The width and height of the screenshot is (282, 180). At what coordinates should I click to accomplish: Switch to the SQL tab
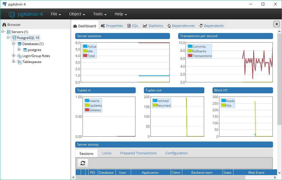[x=133, y=26]
